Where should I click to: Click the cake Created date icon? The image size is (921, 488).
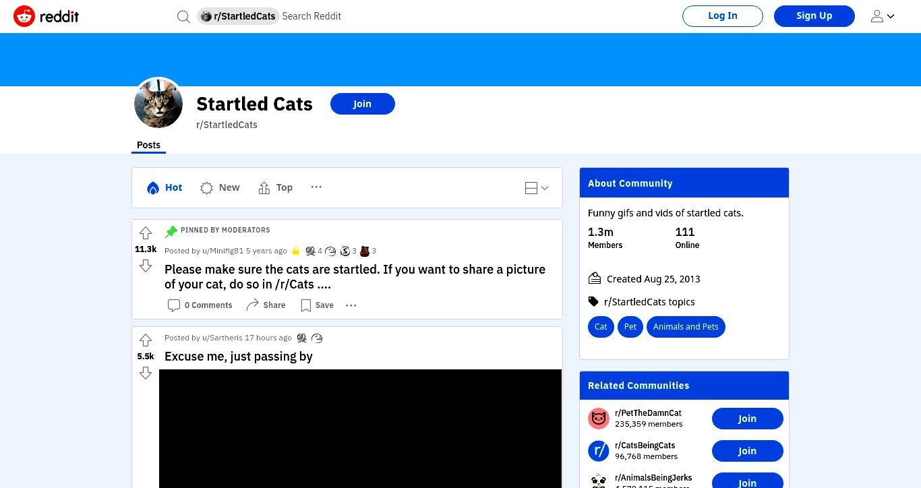click(x=595, y=278)
